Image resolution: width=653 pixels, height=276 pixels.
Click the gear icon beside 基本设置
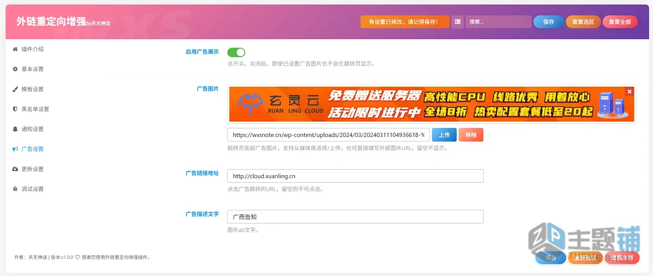[15, 69]
